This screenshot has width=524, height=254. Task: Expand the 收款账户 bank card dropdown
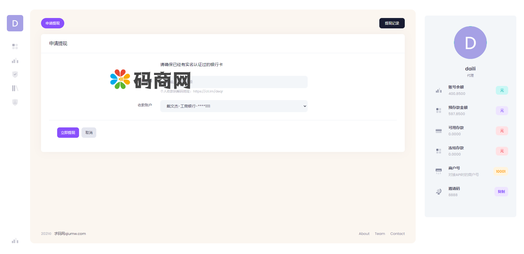pos(234,106)
